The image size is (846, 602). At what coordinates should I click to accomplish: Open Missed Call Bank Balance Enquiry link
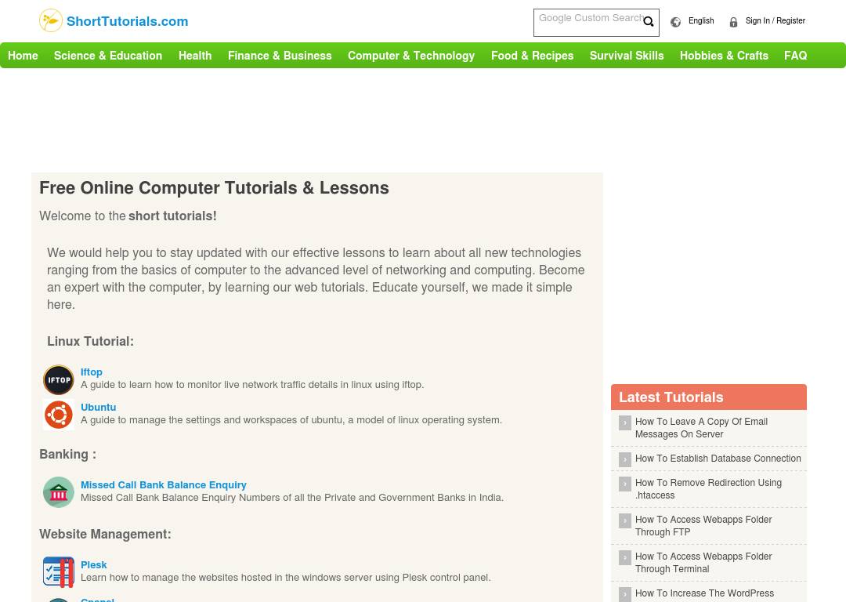(x=164, y=485)
